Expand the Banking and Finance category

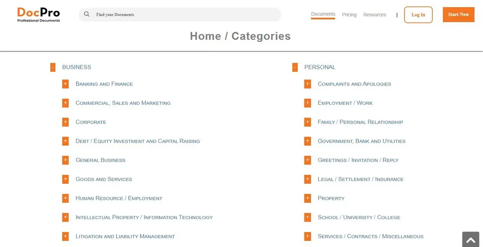pos(66,84)
